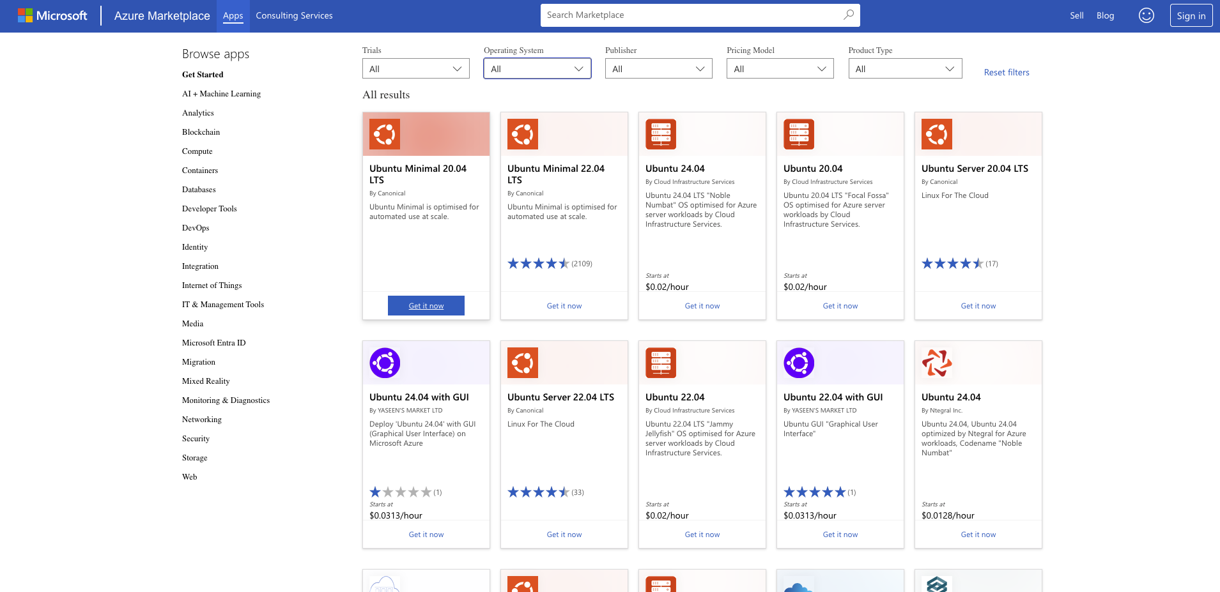Click the Ubuntu 24.04 with GUI purple icon
This screenshot has height=592, width=1220.
(385, 363)
